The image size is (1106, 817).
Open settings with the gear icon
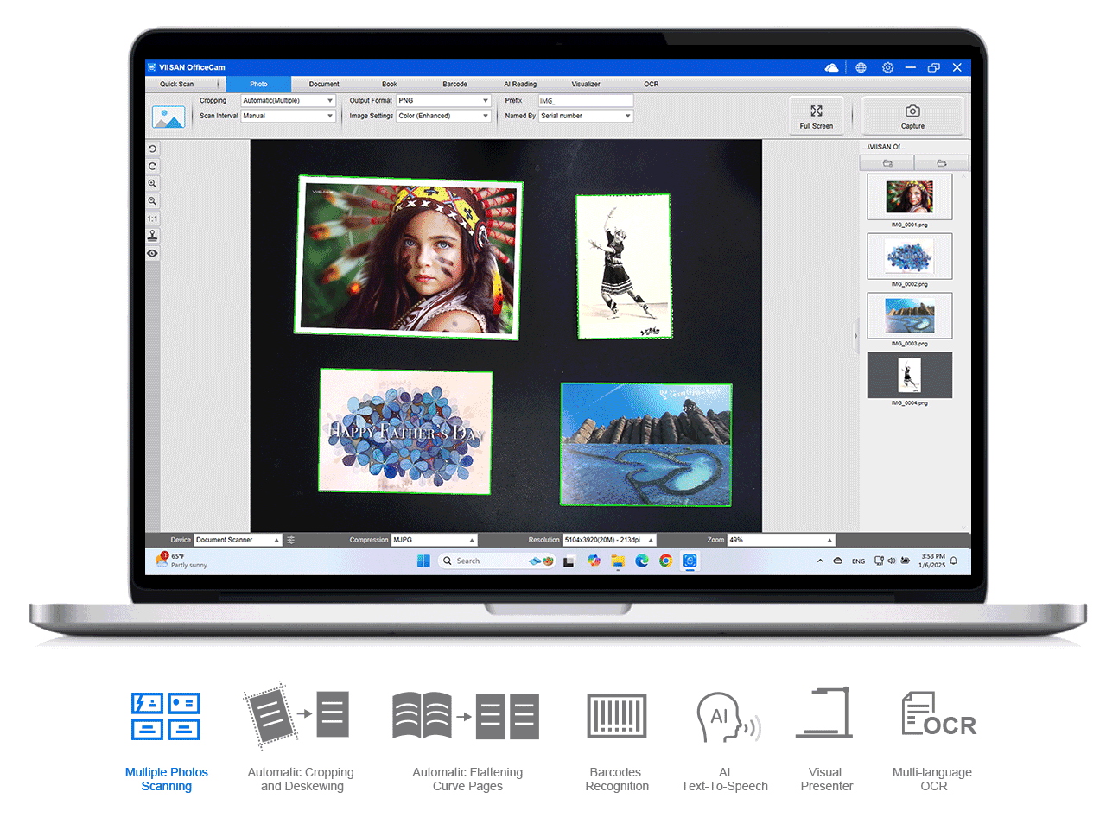pyautogui.click(x=887, y=67)
